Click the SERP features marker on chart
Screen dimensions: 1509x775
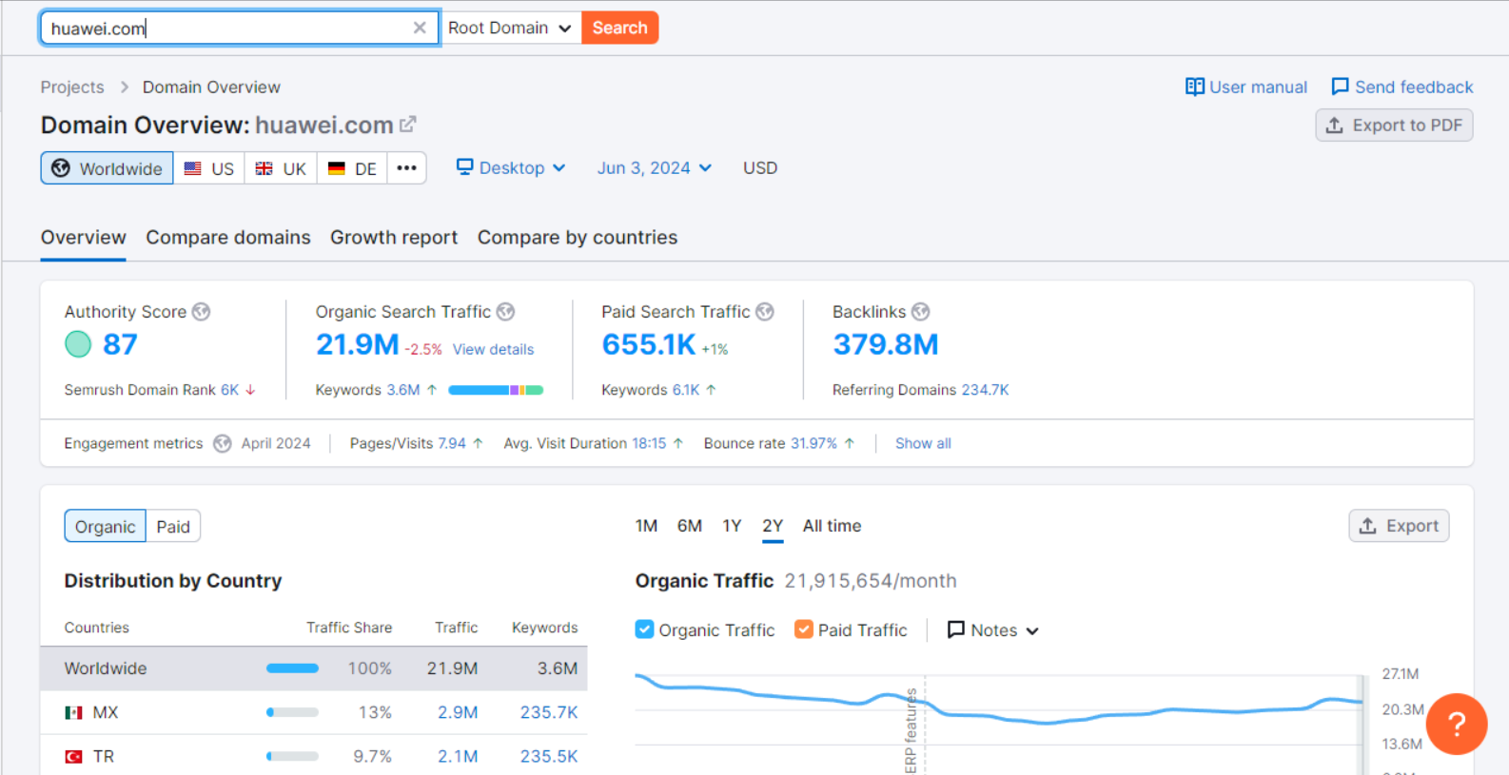click(x=911, y=730)
